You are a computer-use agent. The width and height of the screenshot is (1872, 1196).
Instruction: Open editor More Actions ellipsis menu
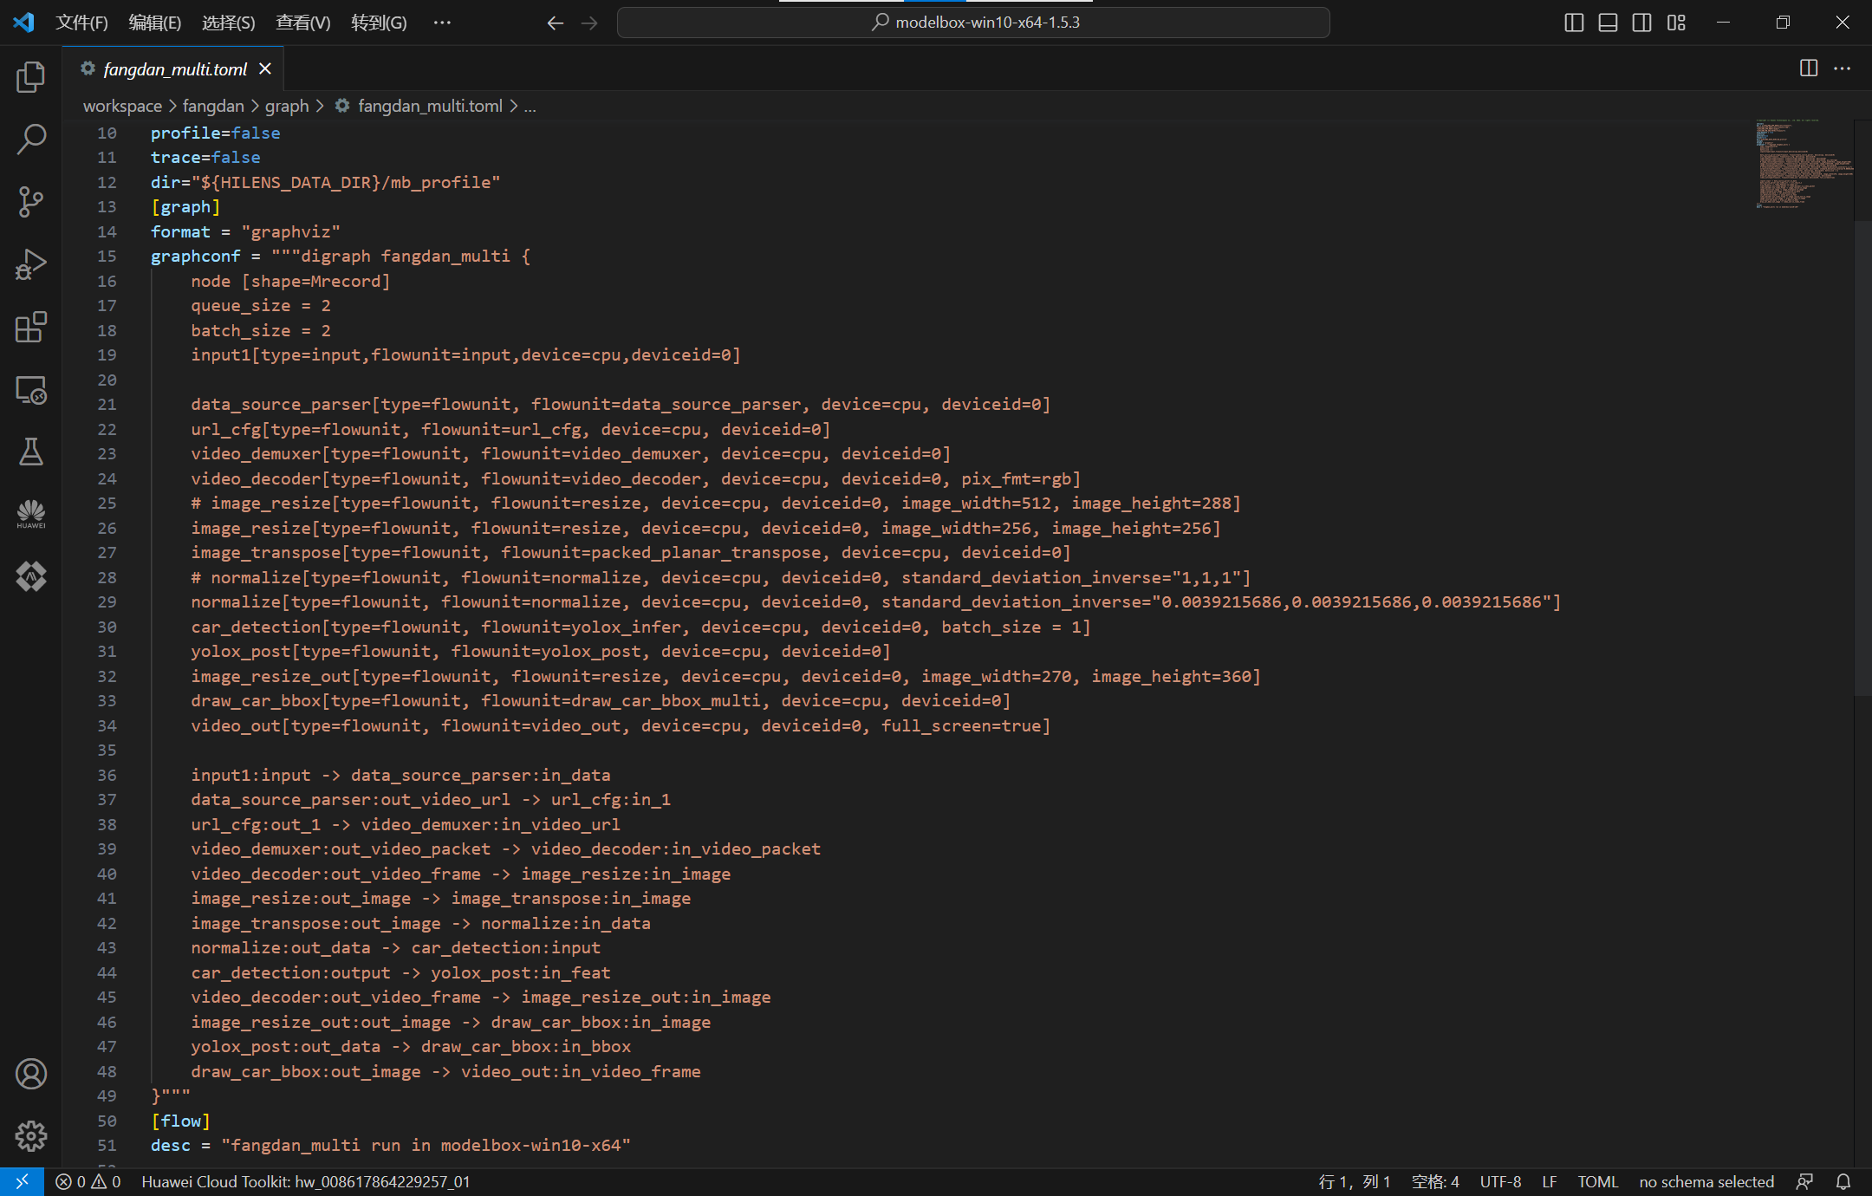1843,68
